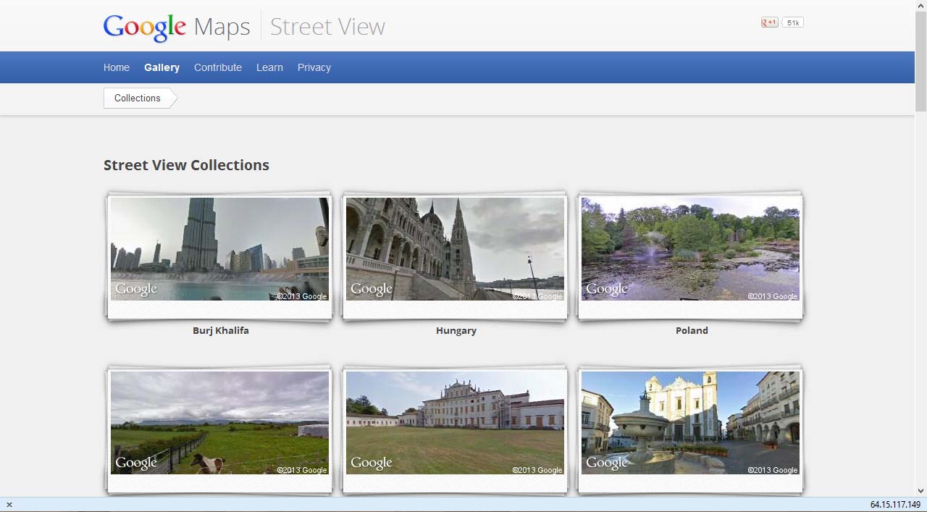Go to the Contribute page
The width and height of the screenshot is (927, 512).
pos(218,67)
